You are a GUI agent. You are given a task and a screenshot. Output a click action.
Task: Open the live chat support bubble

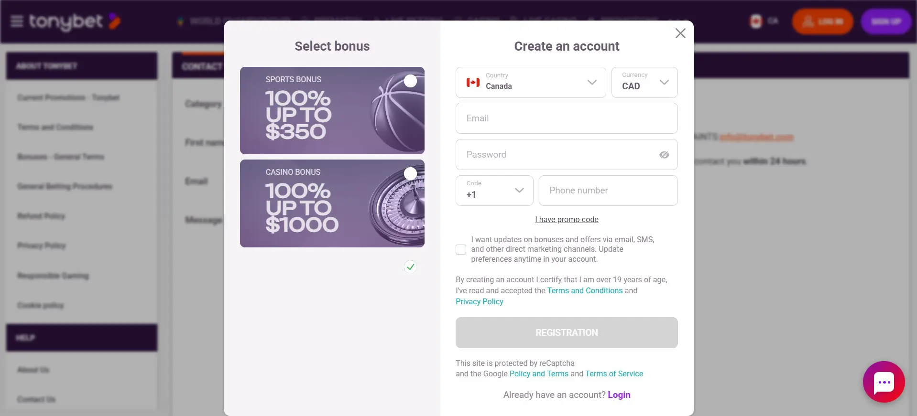(884, 382)
